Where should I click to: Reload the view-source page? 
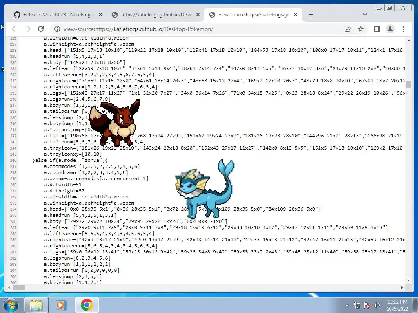coord(41,29)
